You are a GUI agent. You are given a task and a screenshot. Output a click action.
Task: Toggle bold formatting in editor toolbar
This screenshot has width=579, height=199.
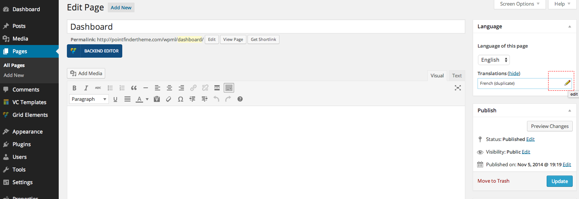pos(74,88)
